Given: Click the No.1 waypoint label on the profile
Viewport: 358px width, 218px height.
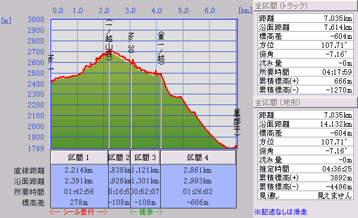Looking at the screenshot, I should coord(51,62).
